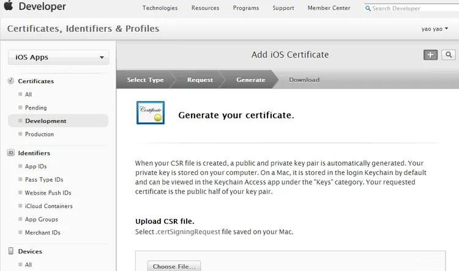Click the Certificates section seal icon
Viewport: 459px width, 271px height.
coord(11,81)
